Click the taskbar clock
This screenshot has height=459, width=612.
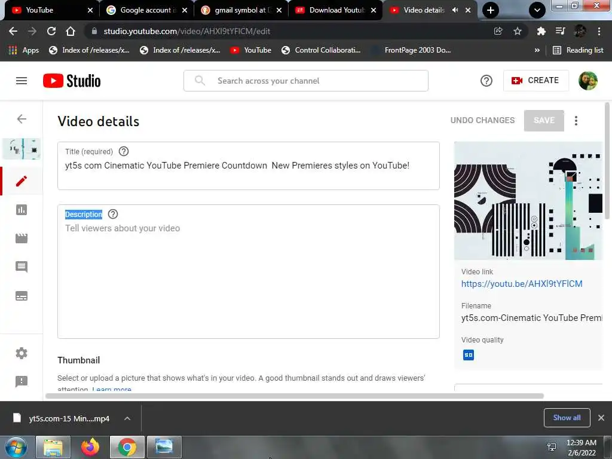point(582,448)
